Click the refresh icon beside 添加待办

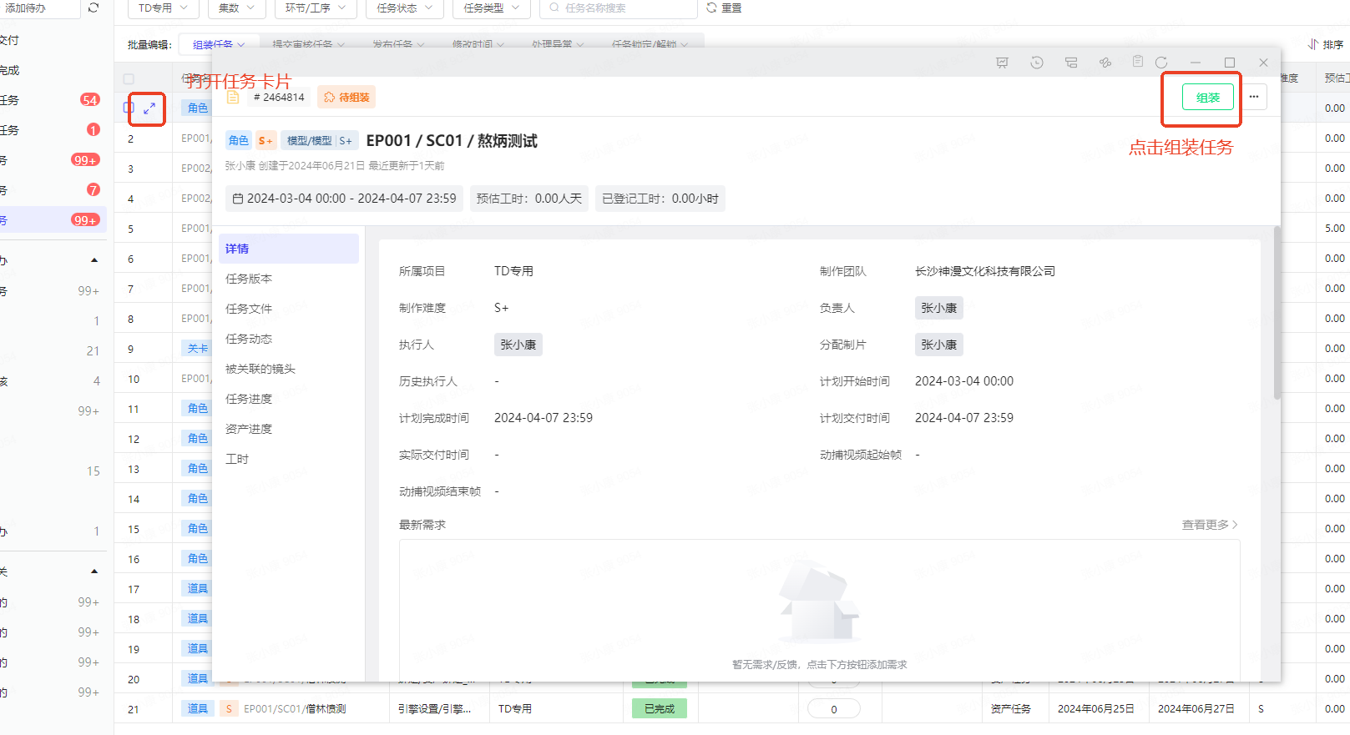click(x=94, y=8)
